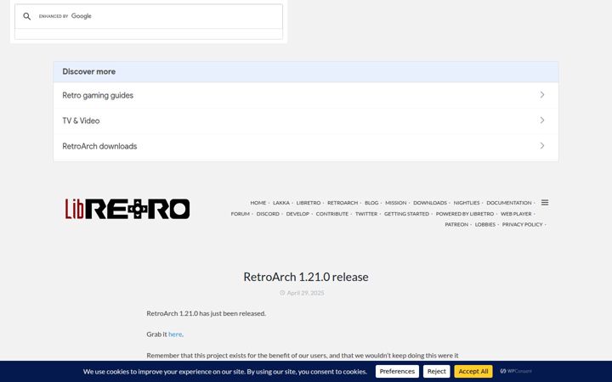
Task: Click 'RetroArch 1.21.0 has just been released' text
Action: click(x=206, y=313)
